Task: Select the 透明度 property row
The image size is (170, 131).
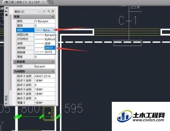Action: [x=25, y=48]
